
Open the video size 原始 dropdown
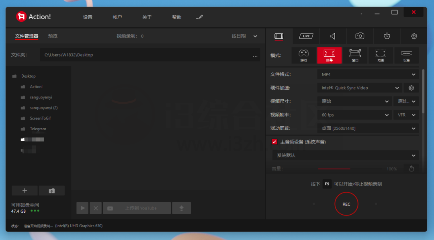click(x=354, y=101)
